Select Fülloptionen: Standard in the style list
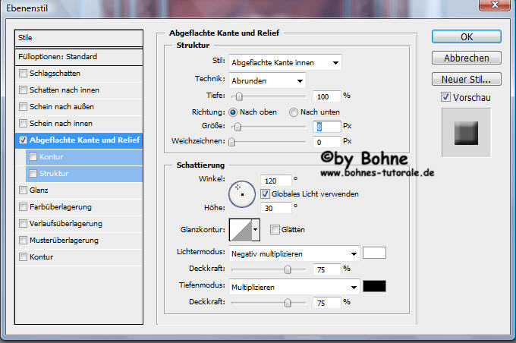The image size is (516, 343). tap(79, 57)
